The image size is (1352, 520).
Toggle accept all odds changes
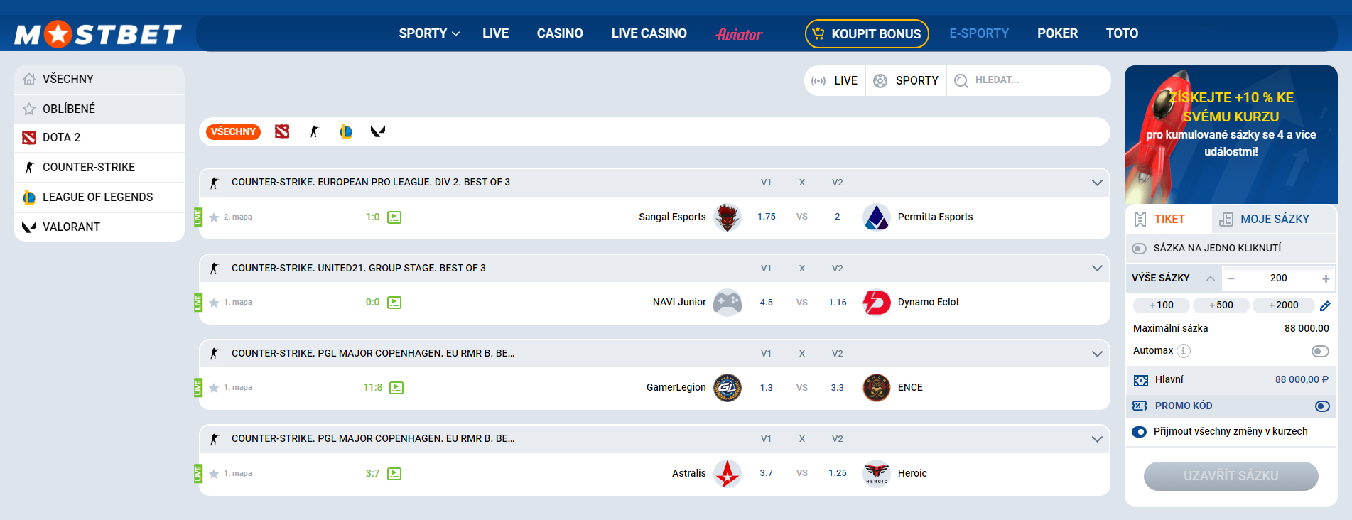click(1139, 432)
